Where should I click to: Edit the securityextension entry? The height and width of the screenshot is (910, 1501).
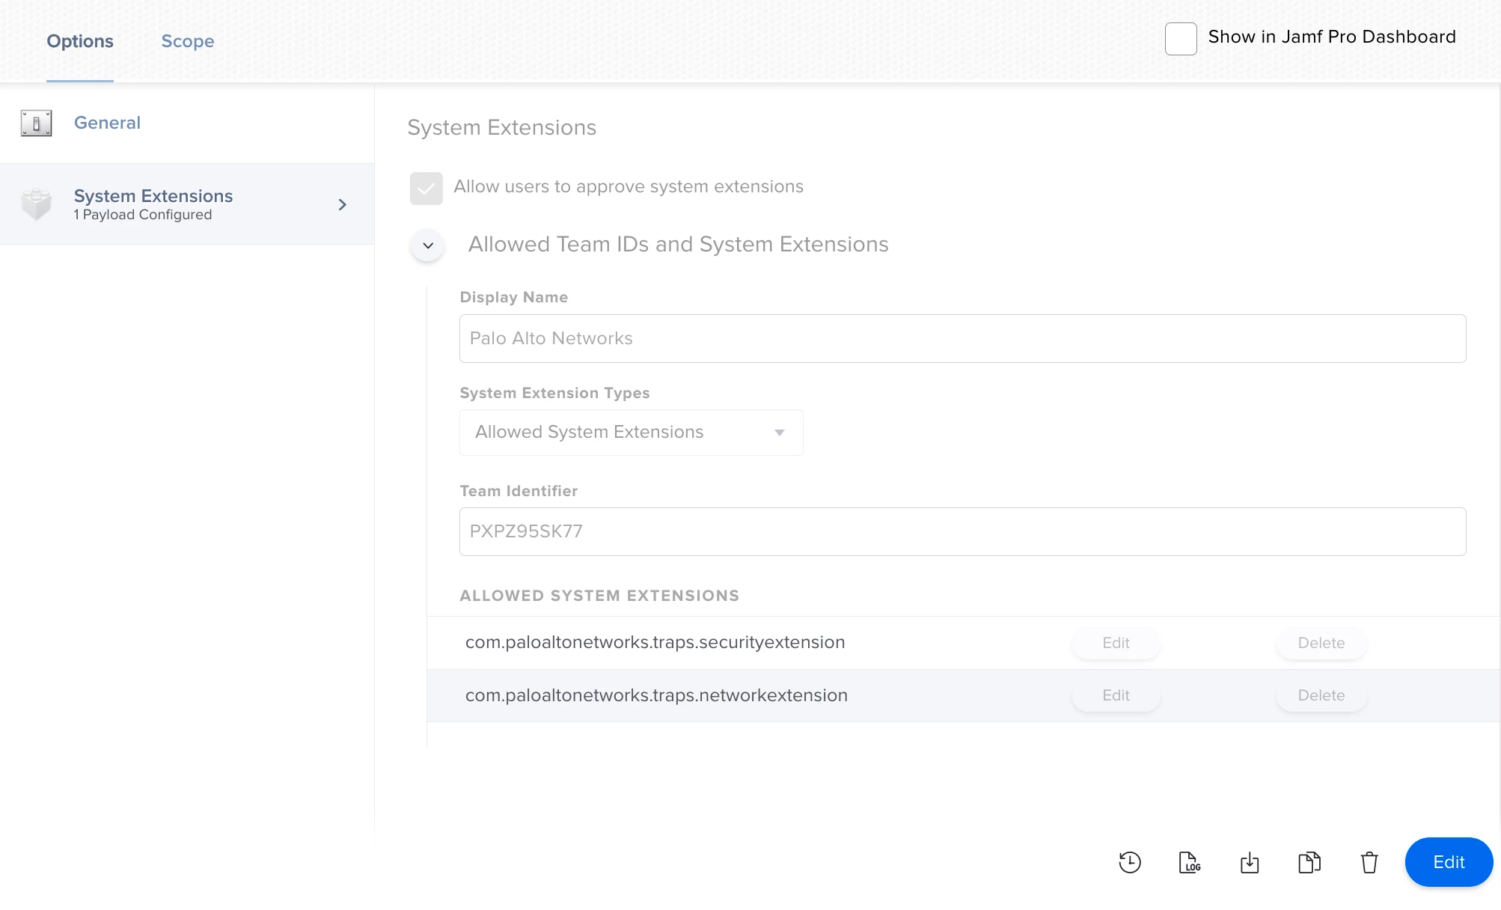point(1116,643)
